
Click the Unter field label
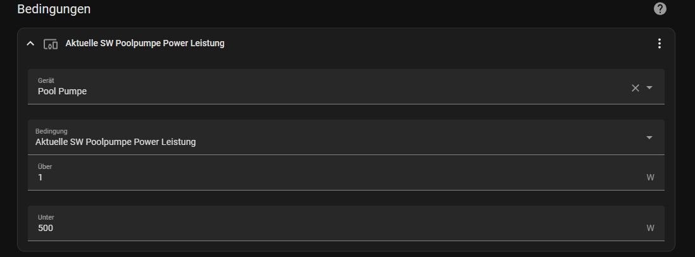(x=46, y=217)
